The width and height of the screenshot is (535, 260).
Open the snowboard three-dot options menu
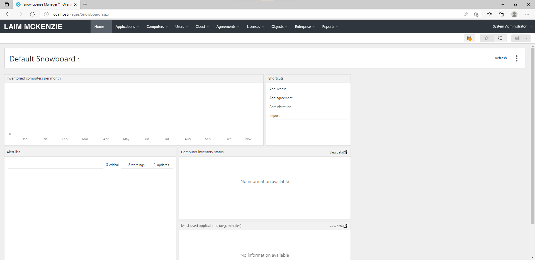(516, 58)
